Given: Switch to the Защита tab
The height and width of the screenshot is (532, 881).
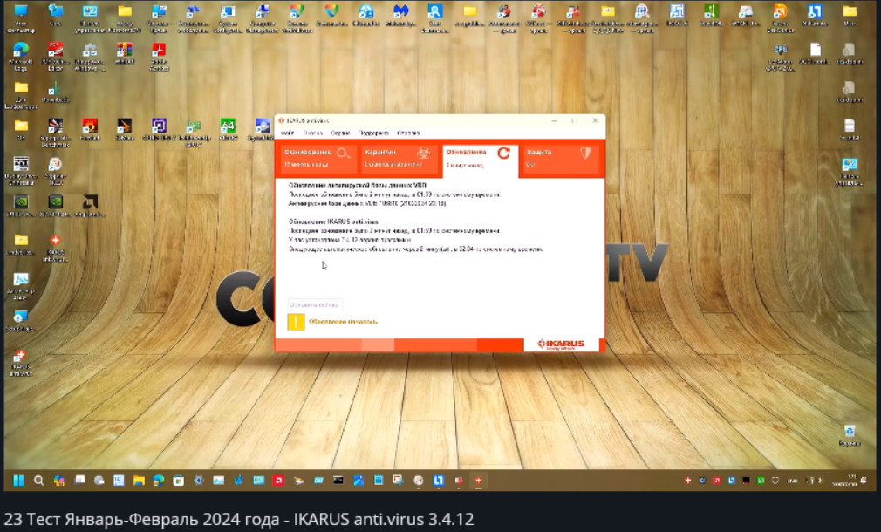Looking at the screenshot, I should [560, 158].
